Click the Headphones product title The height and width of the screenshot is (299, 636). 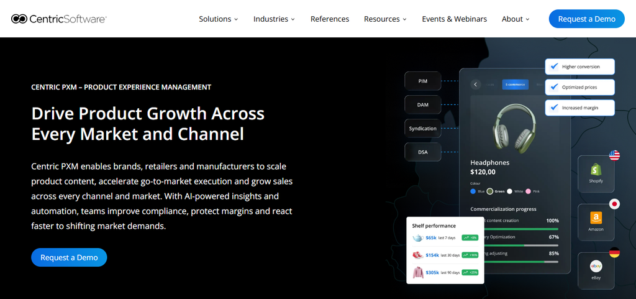[489, 162]
